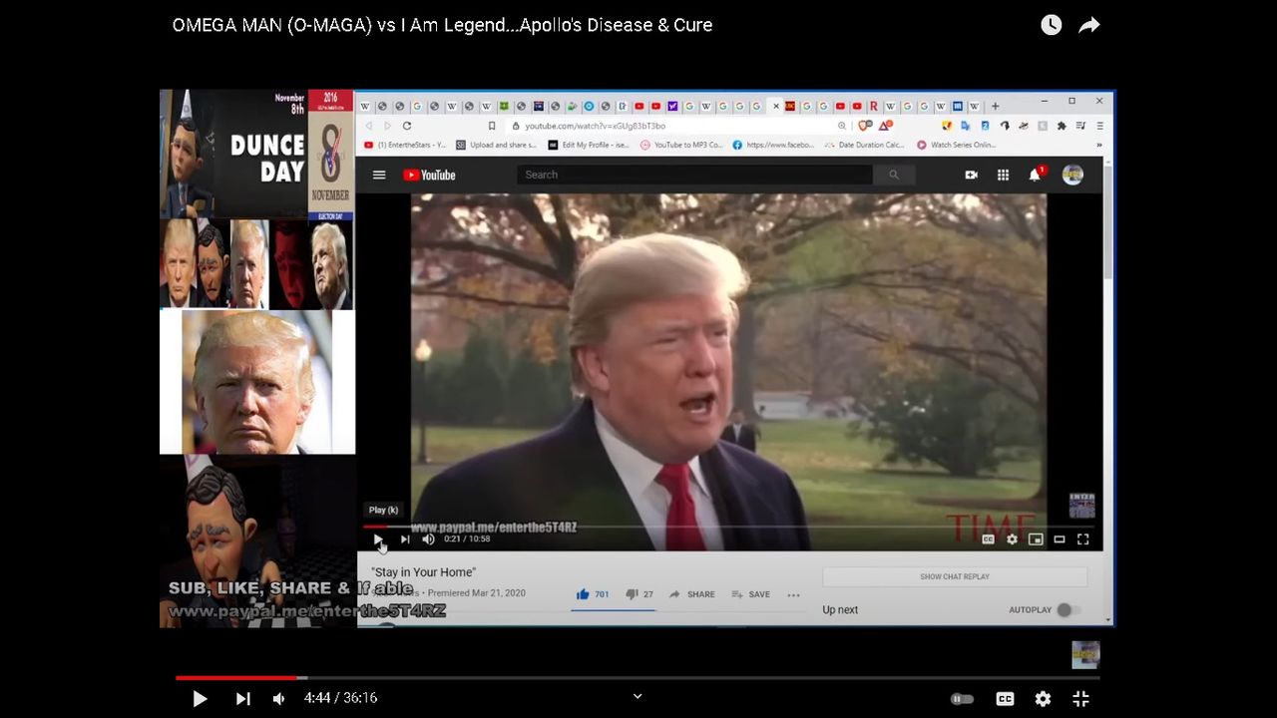Mute the main player's volume speaker icon
1277x718 pixels.
coord(279,699)
